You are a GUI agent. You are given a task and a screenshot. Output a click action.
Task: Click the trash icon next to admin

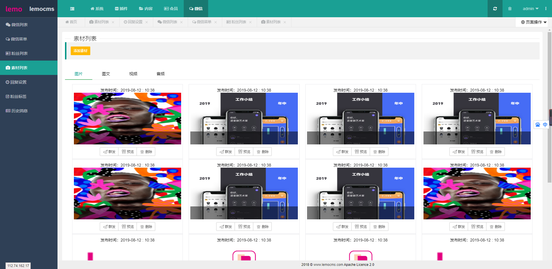click(510, 9)
